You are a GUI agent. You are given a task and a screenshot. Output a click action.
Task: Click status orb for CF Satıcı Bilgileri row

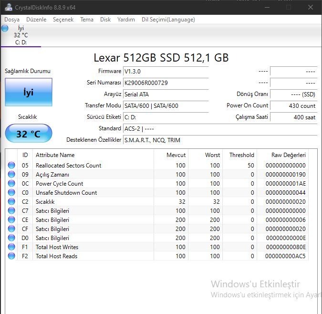[11, 229]
